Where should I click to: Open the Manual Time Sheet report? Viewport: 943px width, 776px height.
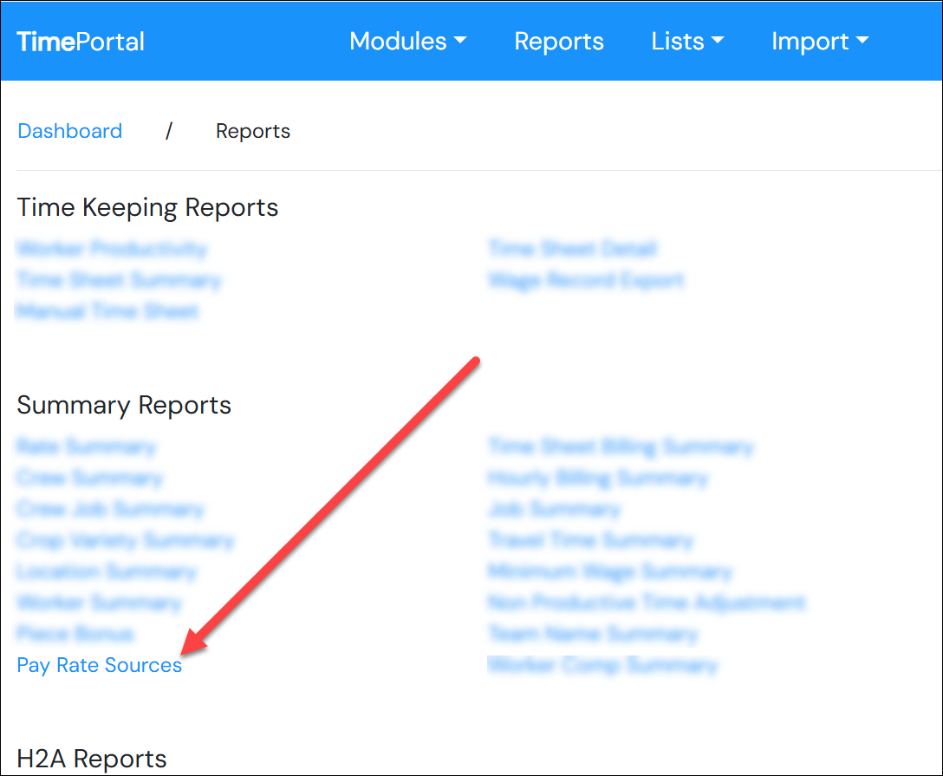click(107, 311)
